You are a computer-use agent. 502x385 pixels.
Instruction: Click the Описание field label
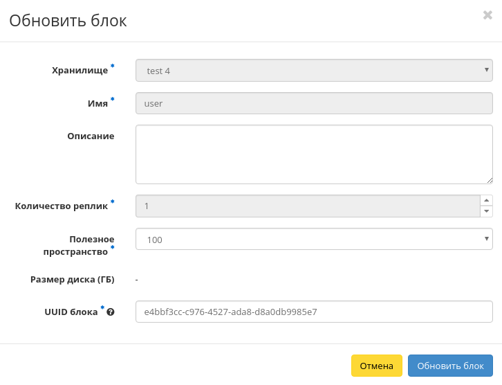pyautogui.click(x=91, y=136)
